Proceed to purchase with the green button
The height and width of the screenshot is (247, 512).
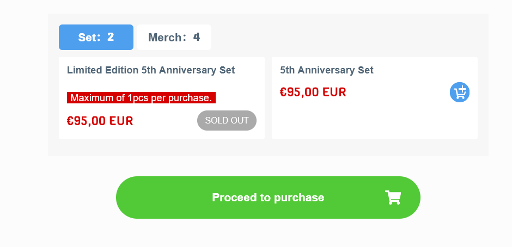(x=268, y=197)
